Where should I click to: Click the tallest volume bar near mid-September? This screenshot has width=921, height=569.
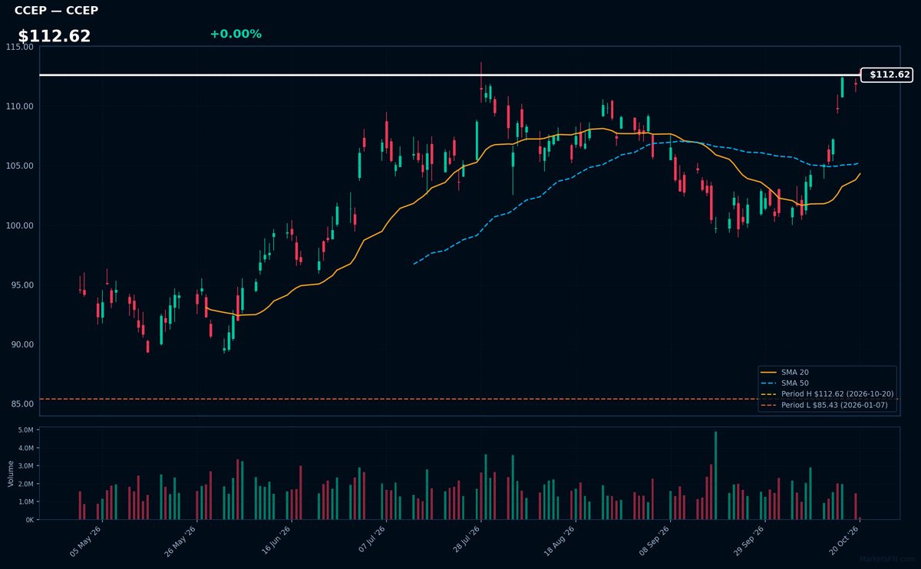[x=715, y=475]
